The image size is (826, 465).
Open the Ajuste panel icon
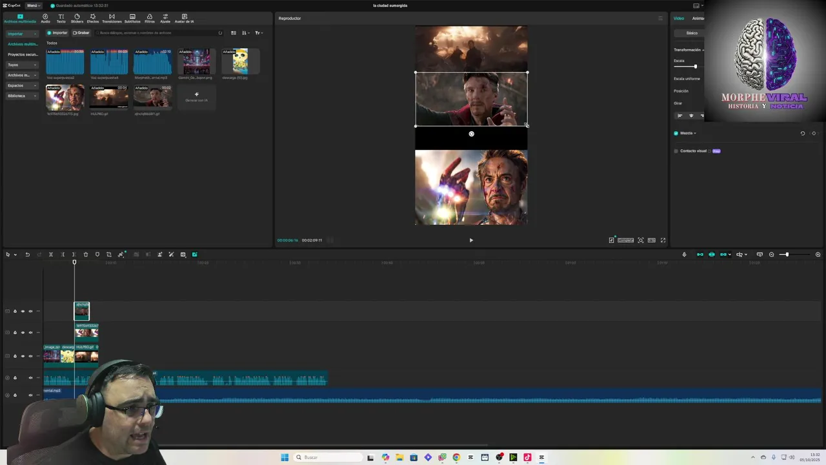tap(165, 18)
